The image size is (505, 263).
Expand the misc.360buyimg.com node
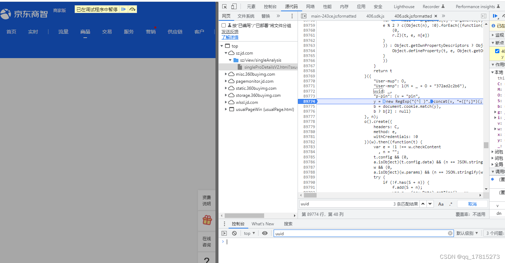tap(226, 74)
